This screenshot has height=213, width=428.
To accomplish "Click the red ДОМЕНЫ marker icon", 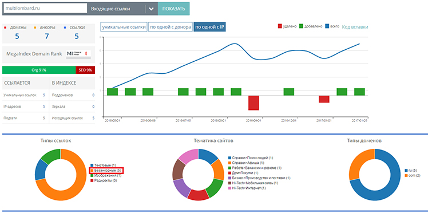I will click(5, 27).
